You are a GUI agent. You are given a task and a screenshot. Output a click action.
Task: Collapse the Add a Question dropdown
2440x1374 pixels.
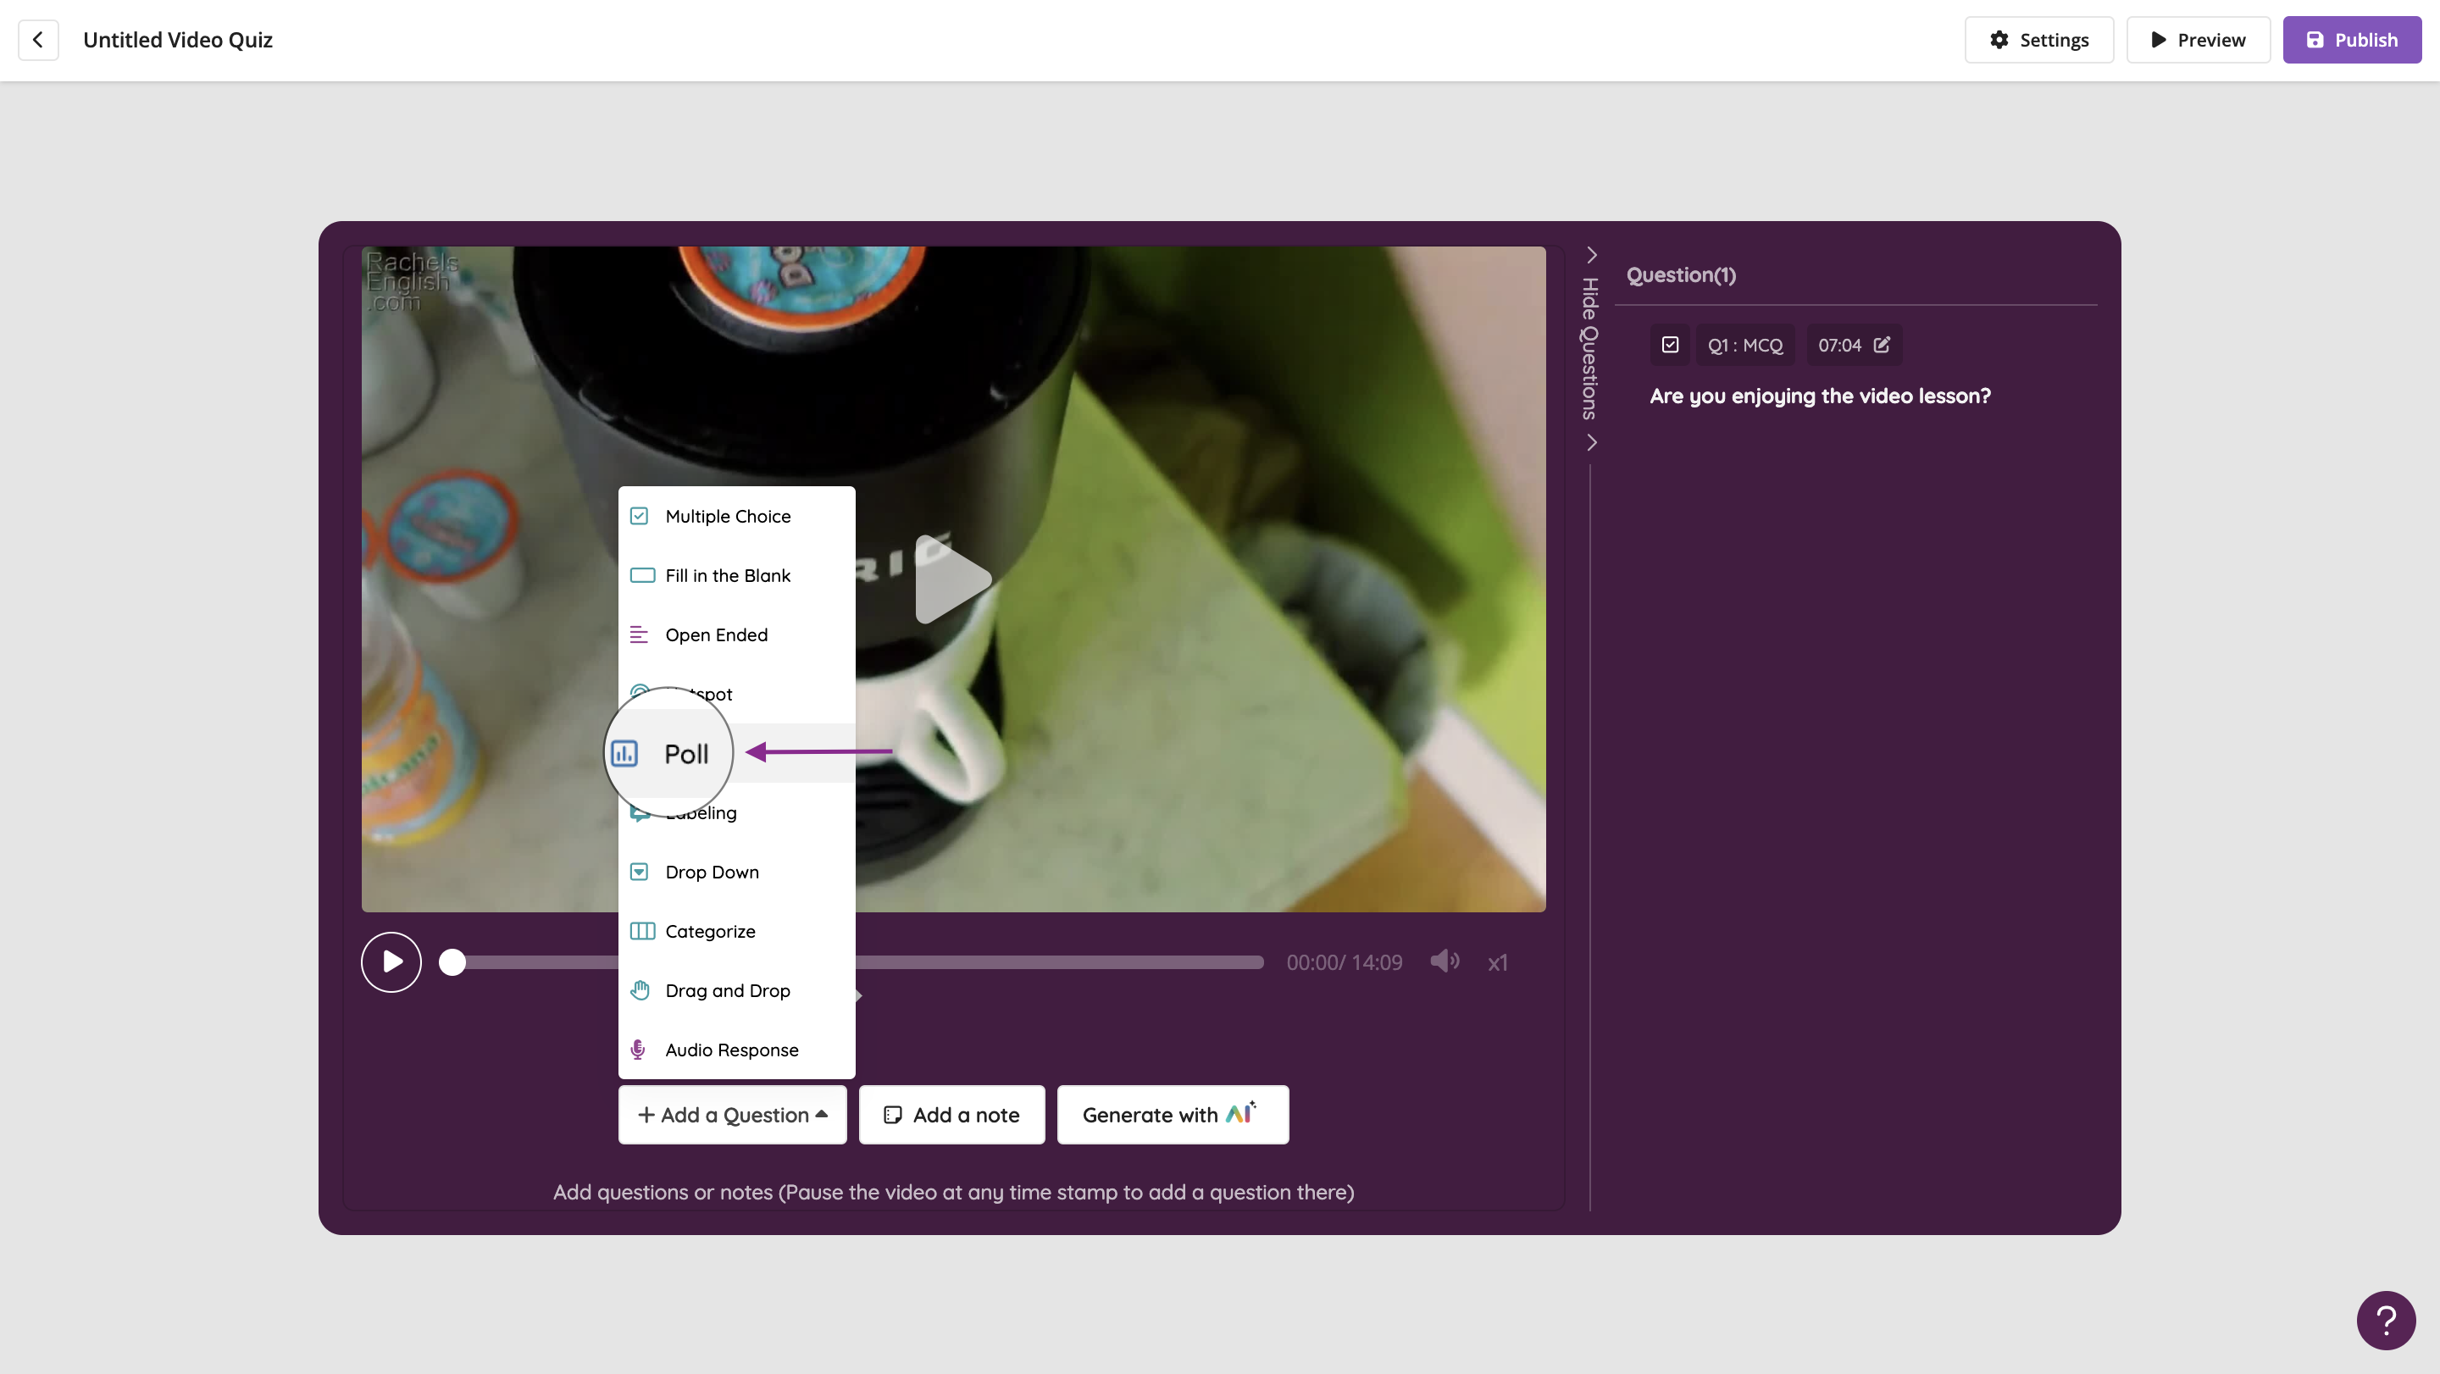coord(732,1116)
